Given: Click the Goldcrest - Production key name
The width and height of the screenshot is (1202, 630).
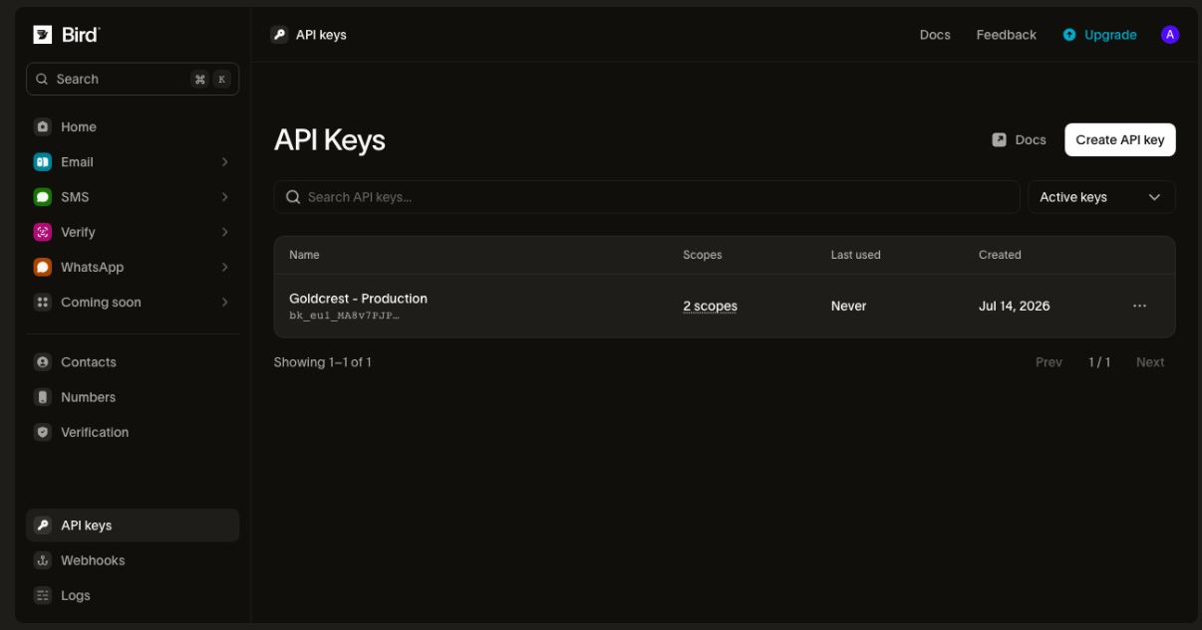Looking at the screenshot, I should [x=358, y=299].
